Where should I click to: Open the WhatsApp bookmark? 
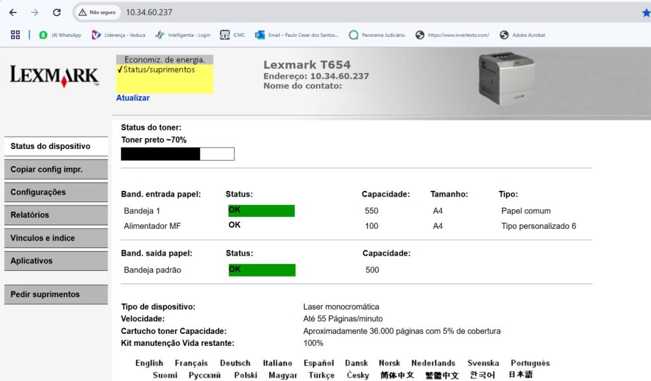coord(60,35)
